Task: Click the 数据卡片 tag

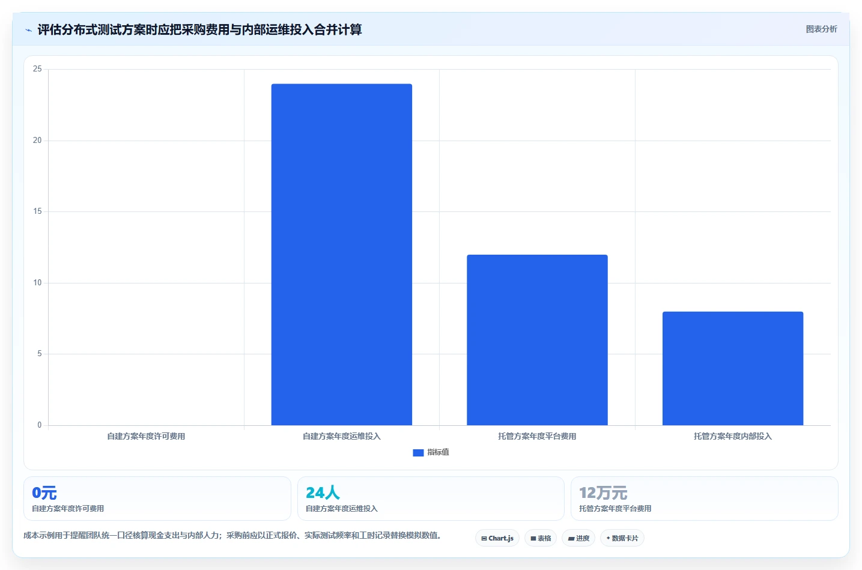Action: (x=622, y=538)
